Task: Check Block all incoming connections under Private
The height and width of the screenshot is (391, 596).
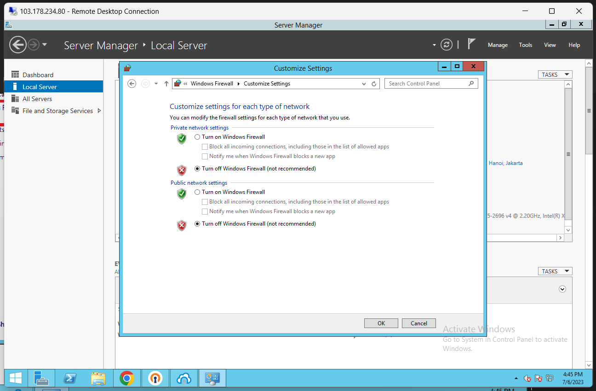Action: [205, 147]
